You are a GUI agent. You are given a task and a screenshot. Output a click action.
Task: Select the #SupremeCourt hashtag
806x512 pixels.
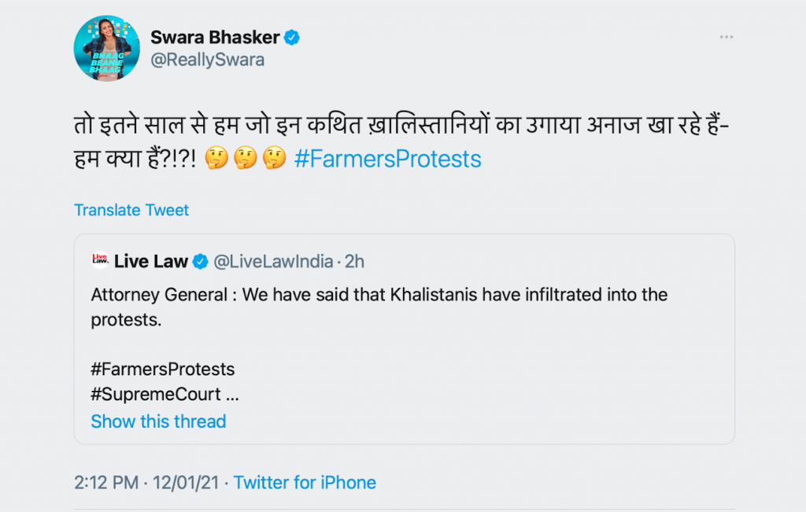(x=156, y=394)
